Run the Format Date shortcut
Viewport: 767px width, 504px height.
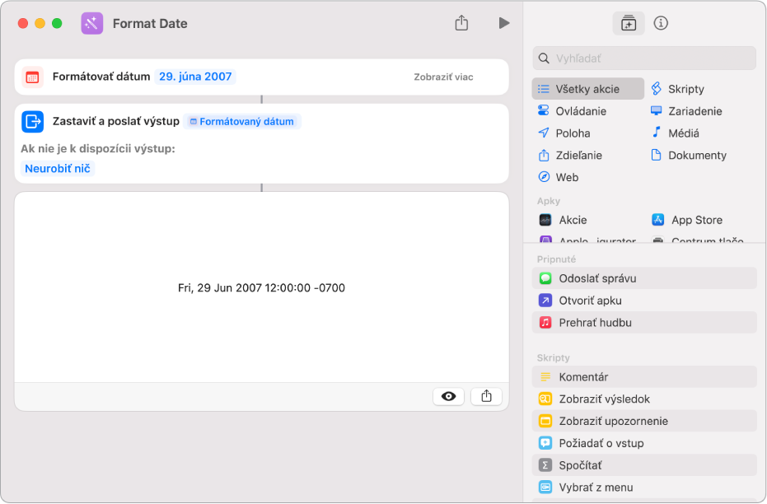coord(504,23)
